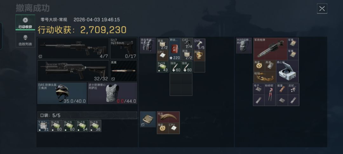Select the 9x19 ammo stack of 43

point(163,67)
